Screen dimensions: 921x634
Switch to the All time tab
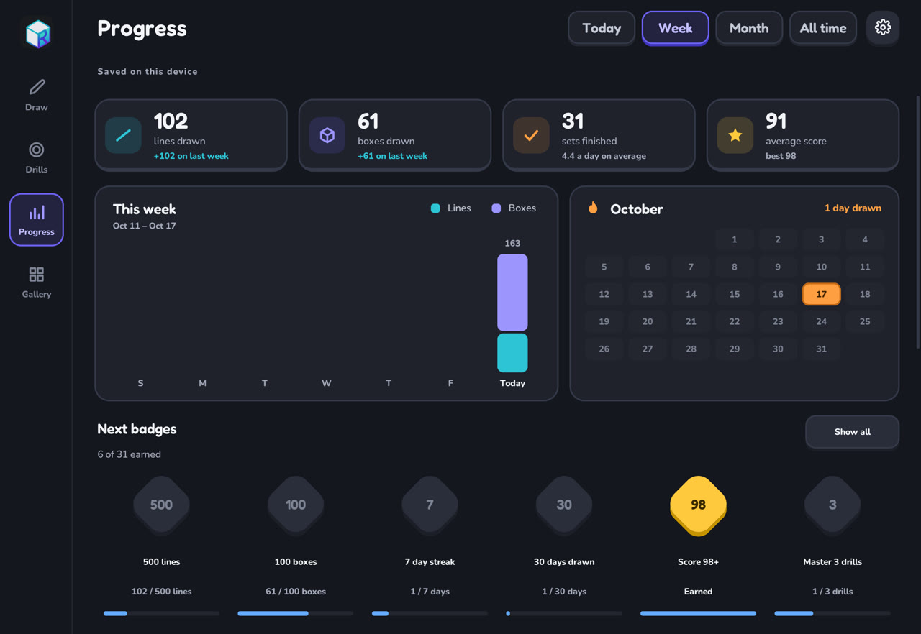click(823, 28)
